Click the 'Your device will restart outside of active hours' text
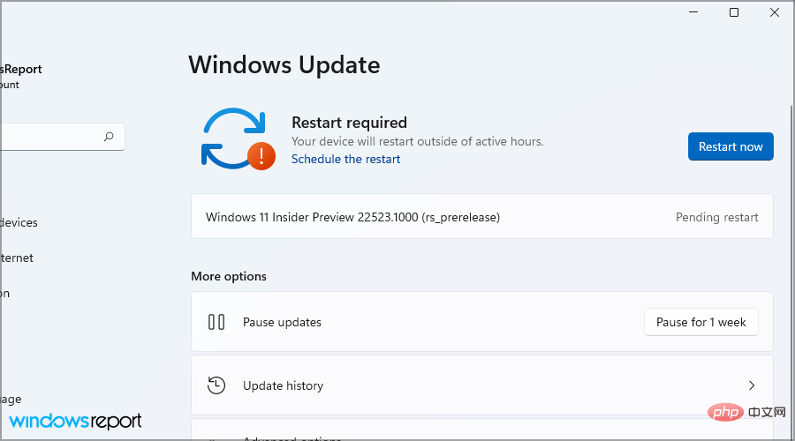Image resolution: width=795 pixels, height=441 pixels. pos(417,141)
